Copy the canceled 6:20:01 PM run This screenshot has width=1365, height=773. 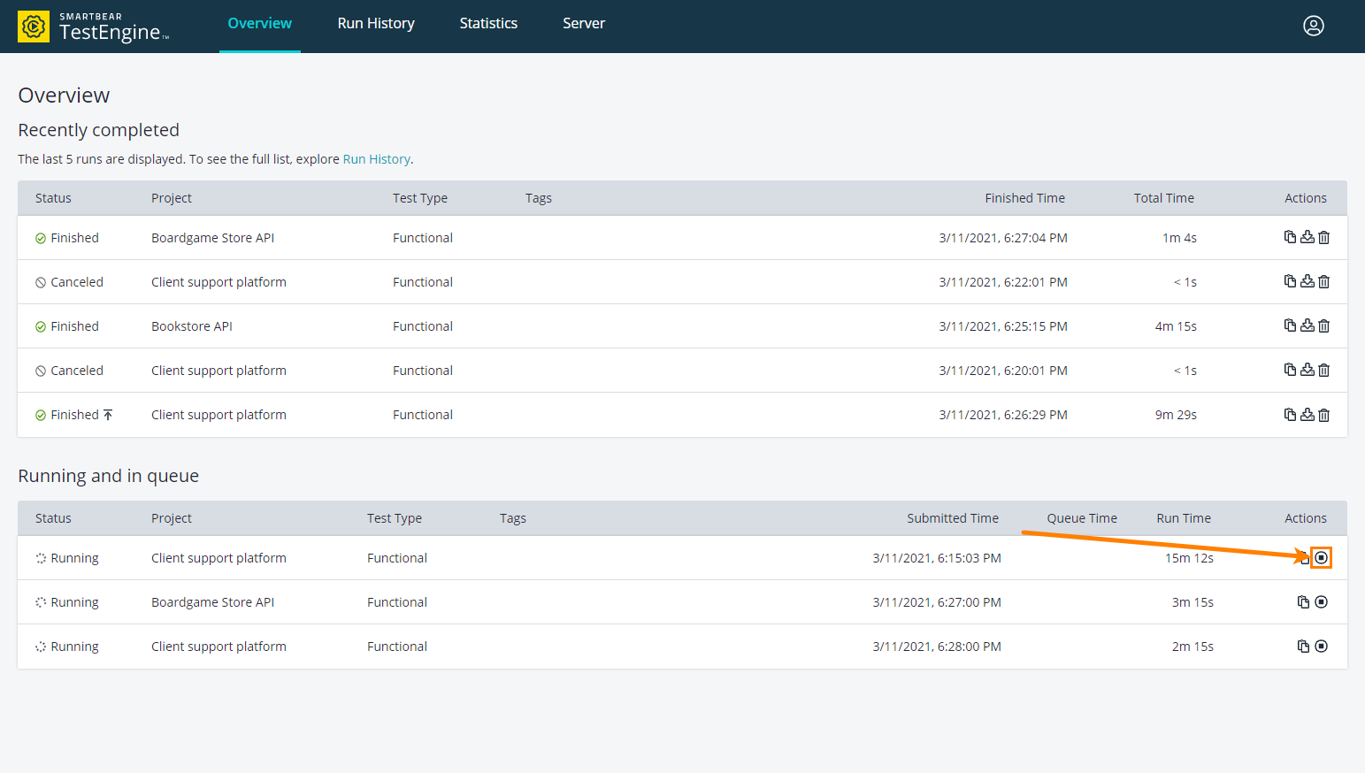[1290, 370]
